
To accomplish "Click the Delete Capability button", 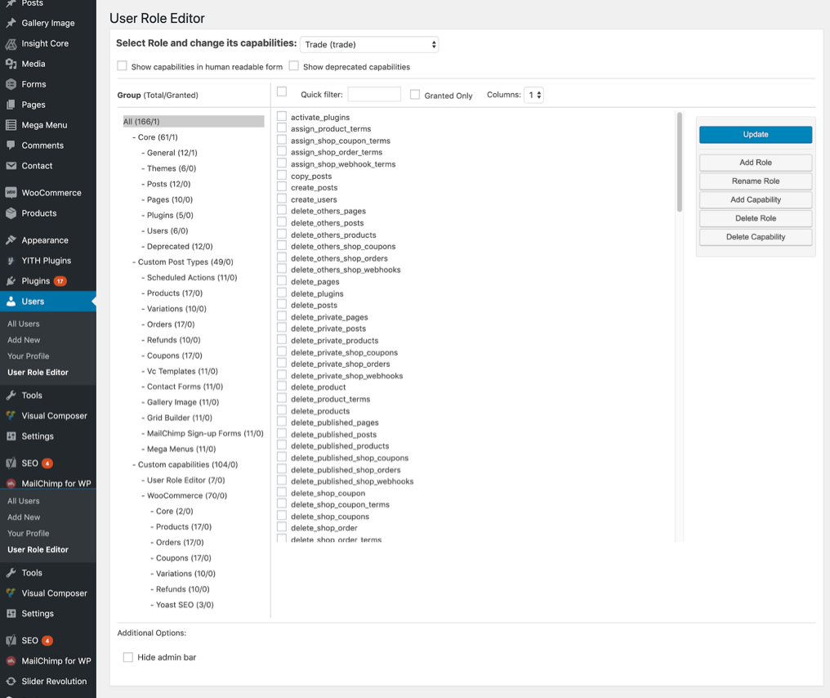I will [x=756, y=237].
